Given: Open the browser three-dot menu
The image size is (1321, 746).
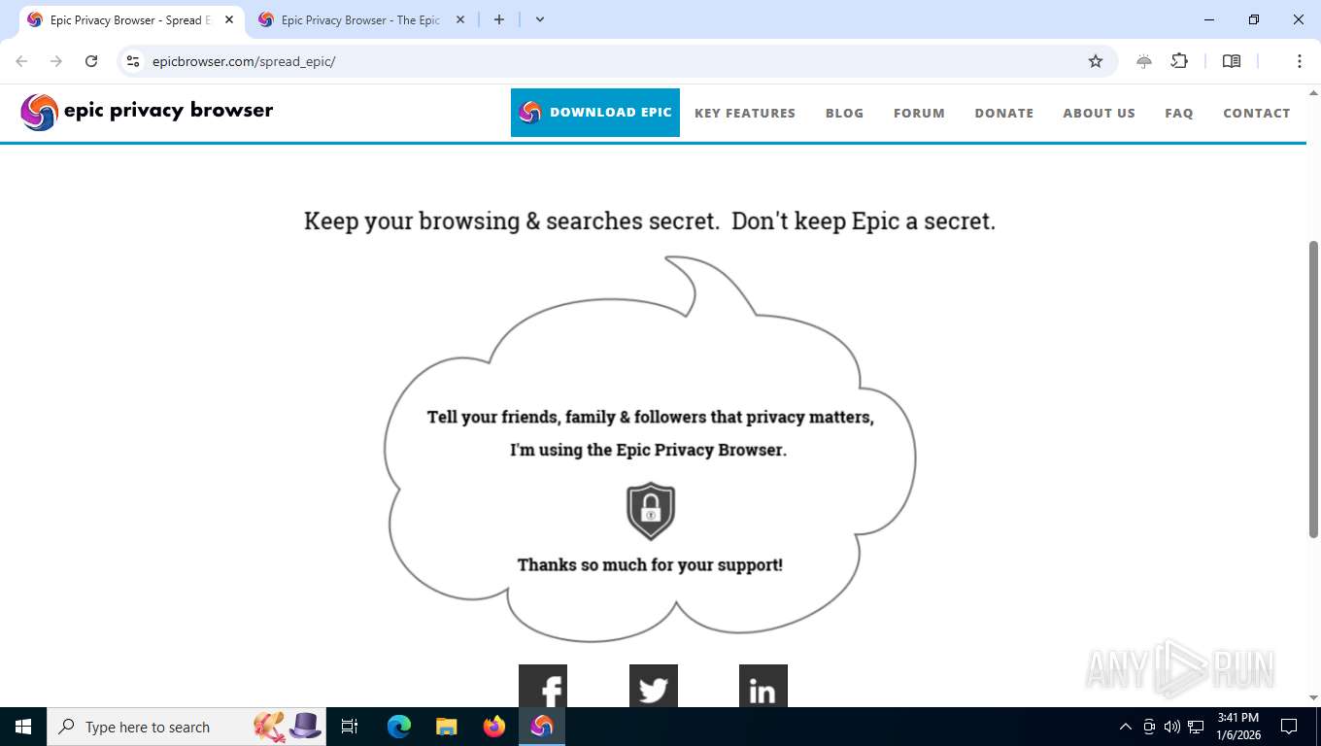Looking at the screenshot, I should pyautogui.click(x=1300, y=61).
